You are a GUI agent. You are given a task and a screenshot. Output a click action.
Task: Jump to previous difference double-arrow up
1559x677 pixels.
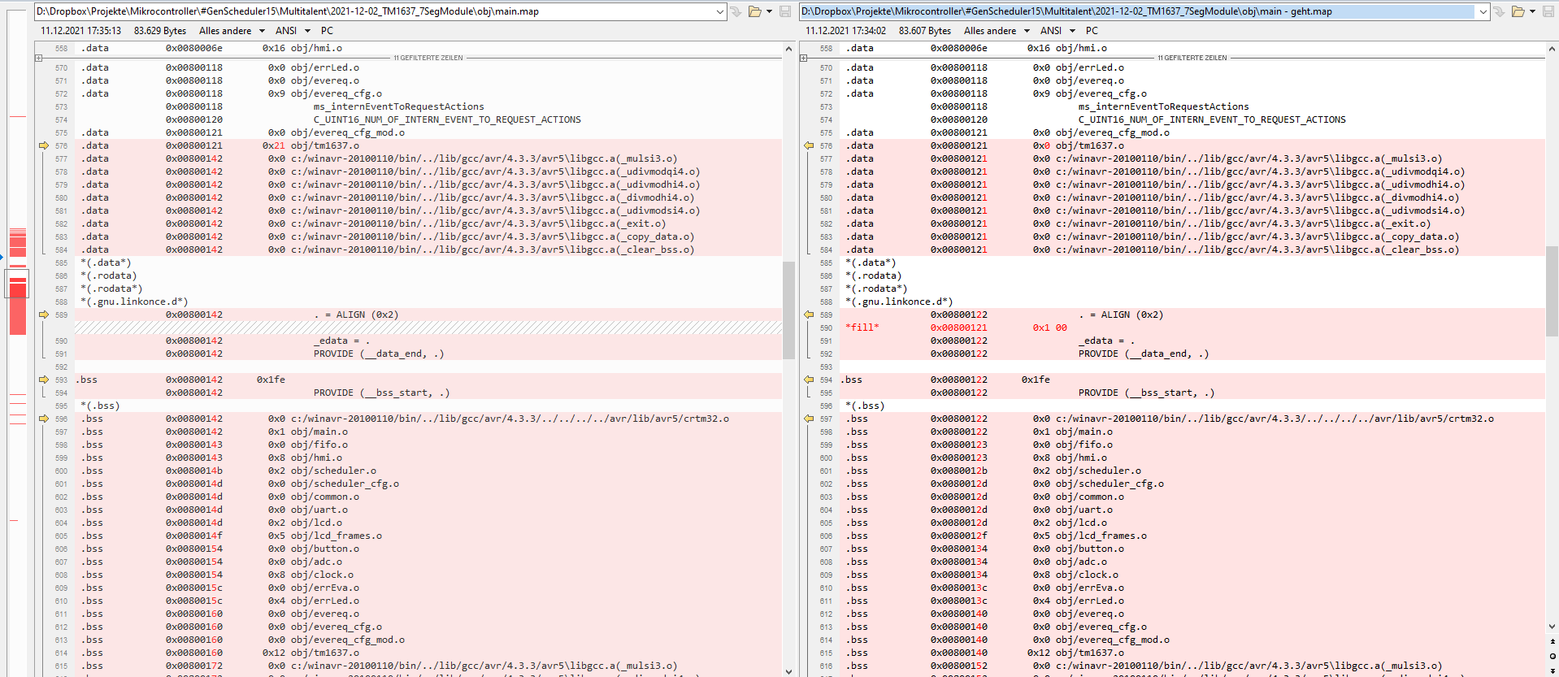pyautogui.click(x=1552, y=641)
